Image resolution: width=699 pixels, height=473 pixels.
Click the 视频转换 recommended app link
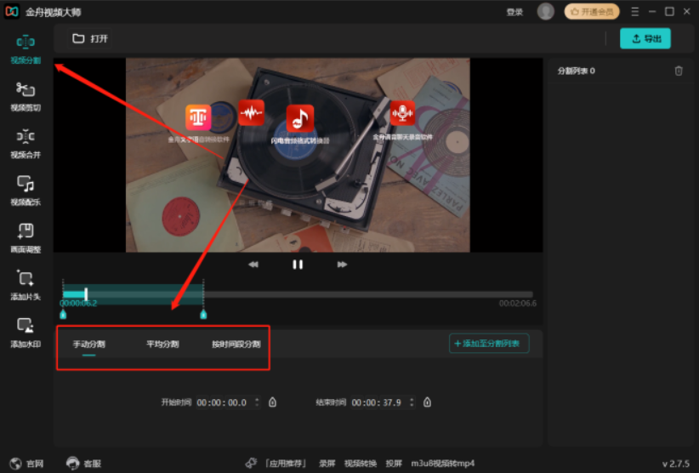[x=361, y=464]
